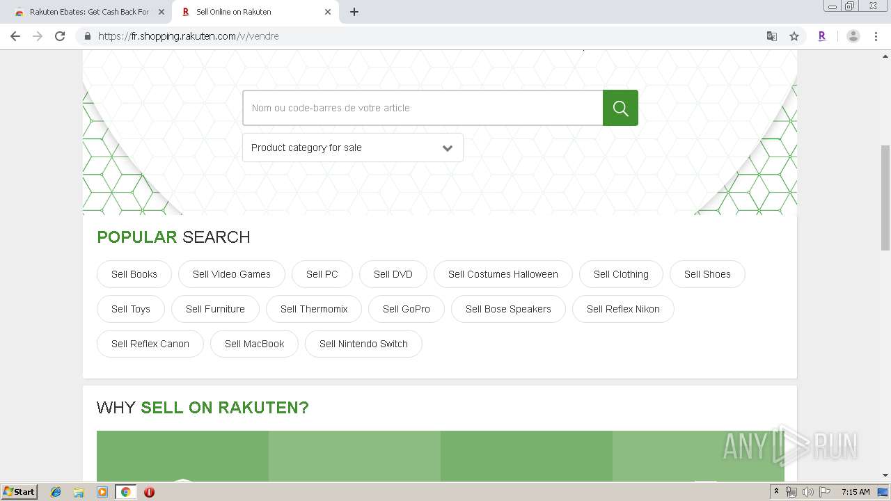Image resolution: width=891 pixels, height=501 pixels.
Task: Open Sell Reflex Nikon tag
Action: [x=623, y=309]
